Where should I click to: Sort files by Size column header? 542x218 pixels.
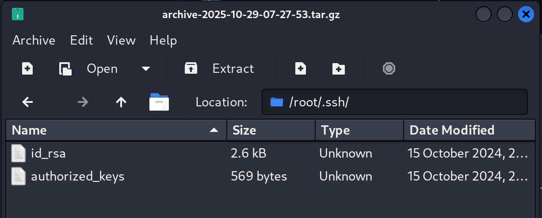271,130
